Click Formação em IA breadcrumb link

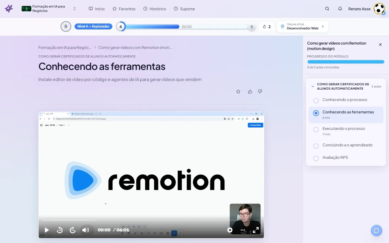pos(65,48)
